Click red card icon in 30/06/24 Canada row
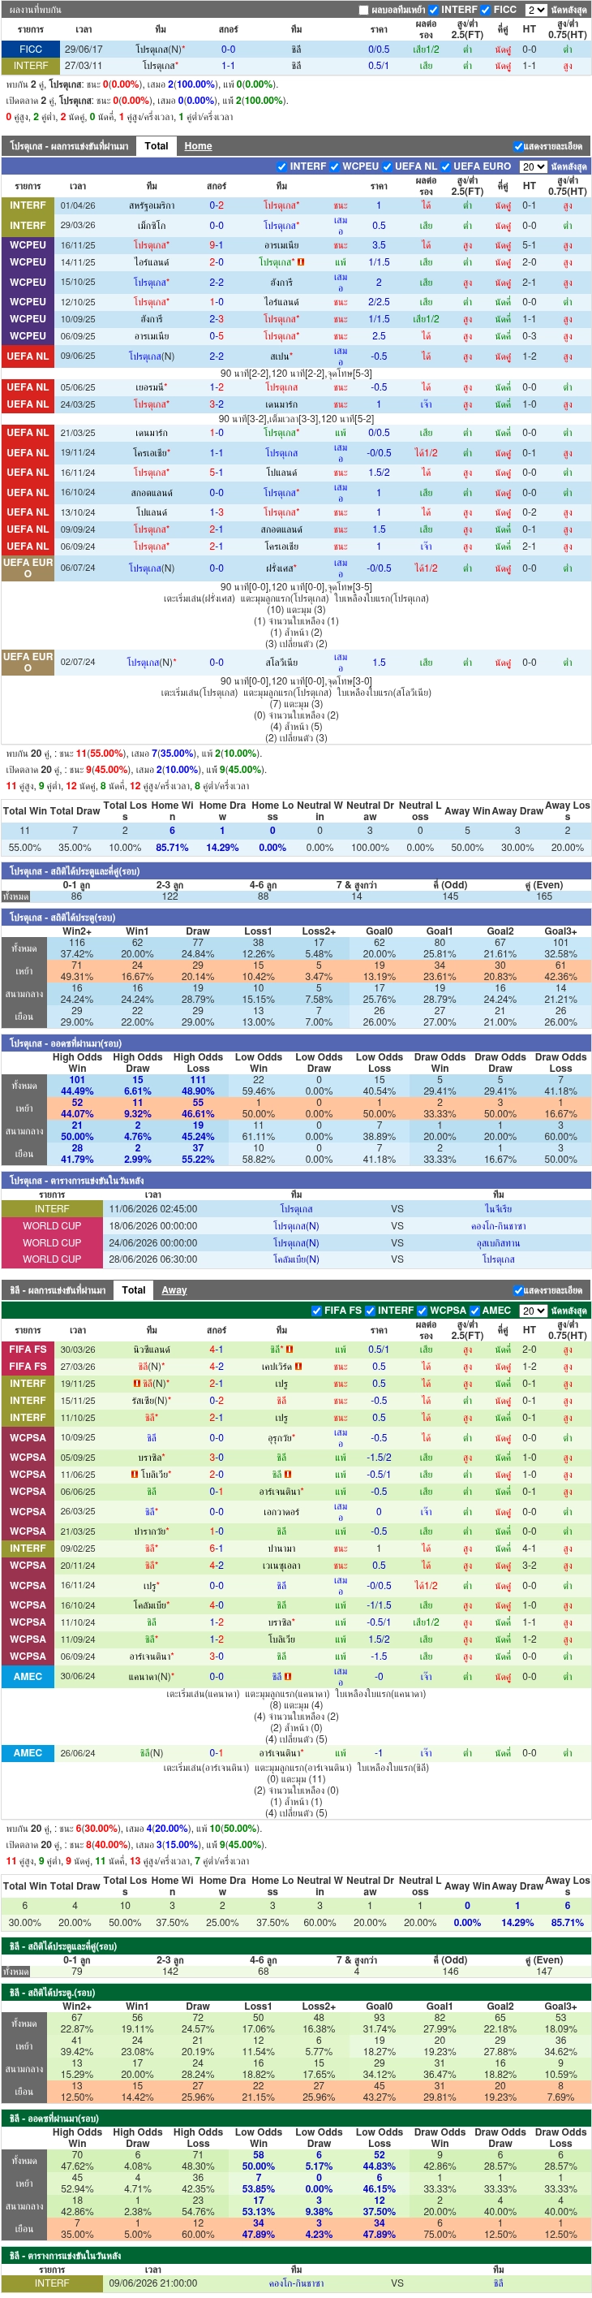 pos(288,1676)
